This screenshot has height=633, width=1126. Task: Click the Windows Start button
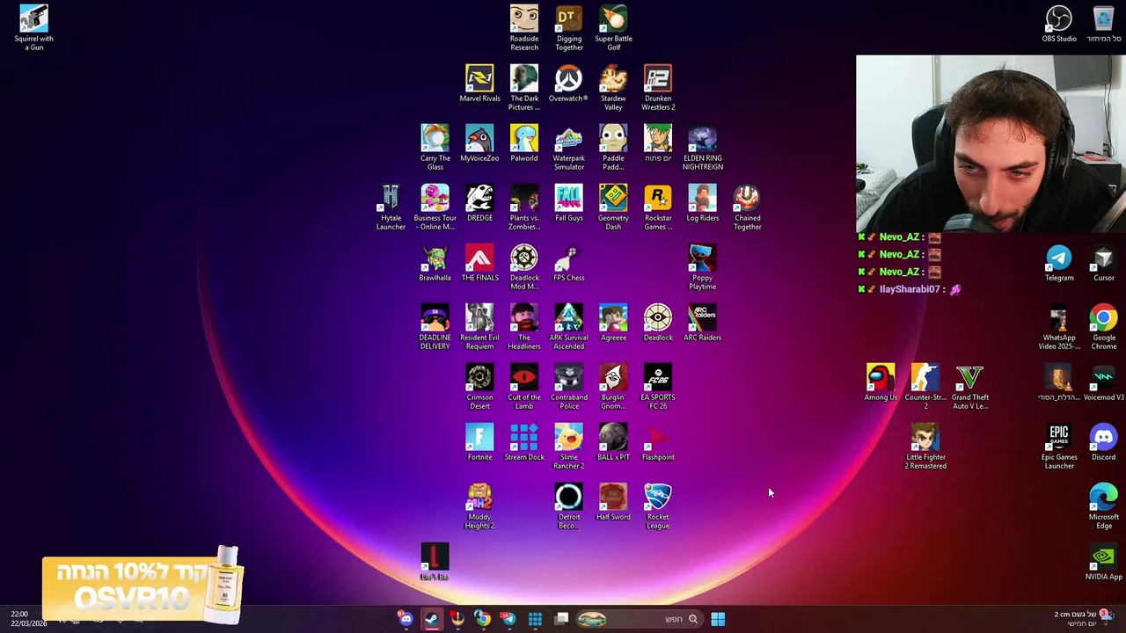718,619
